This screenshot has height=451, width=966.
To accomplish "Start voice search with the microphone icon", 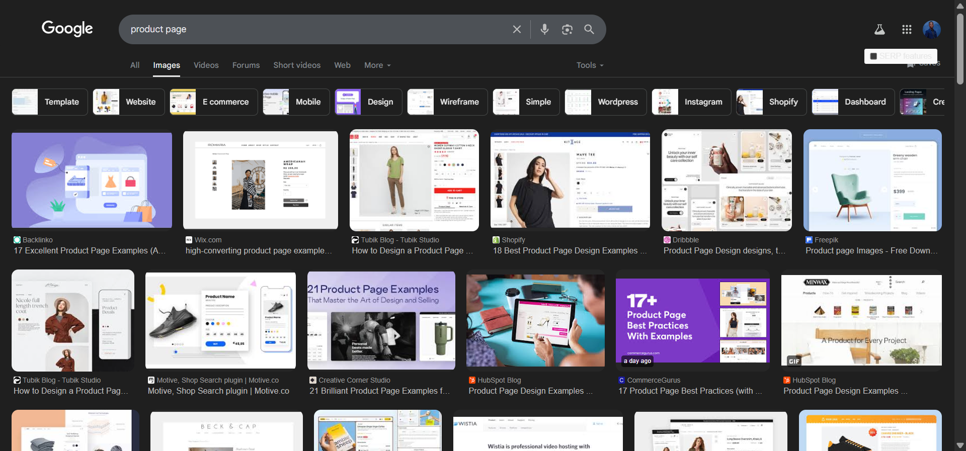I will 544,29.
